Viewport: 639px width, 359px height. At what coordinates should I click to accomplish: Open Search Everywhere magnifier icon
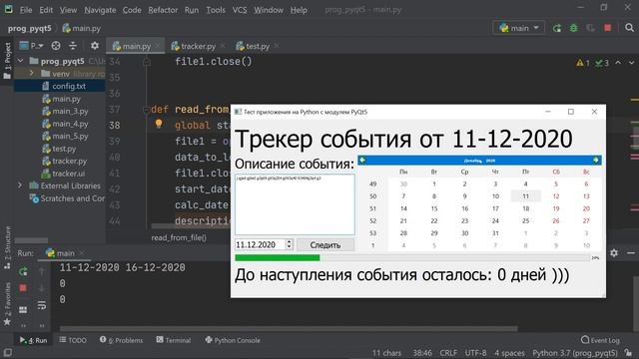629,28
